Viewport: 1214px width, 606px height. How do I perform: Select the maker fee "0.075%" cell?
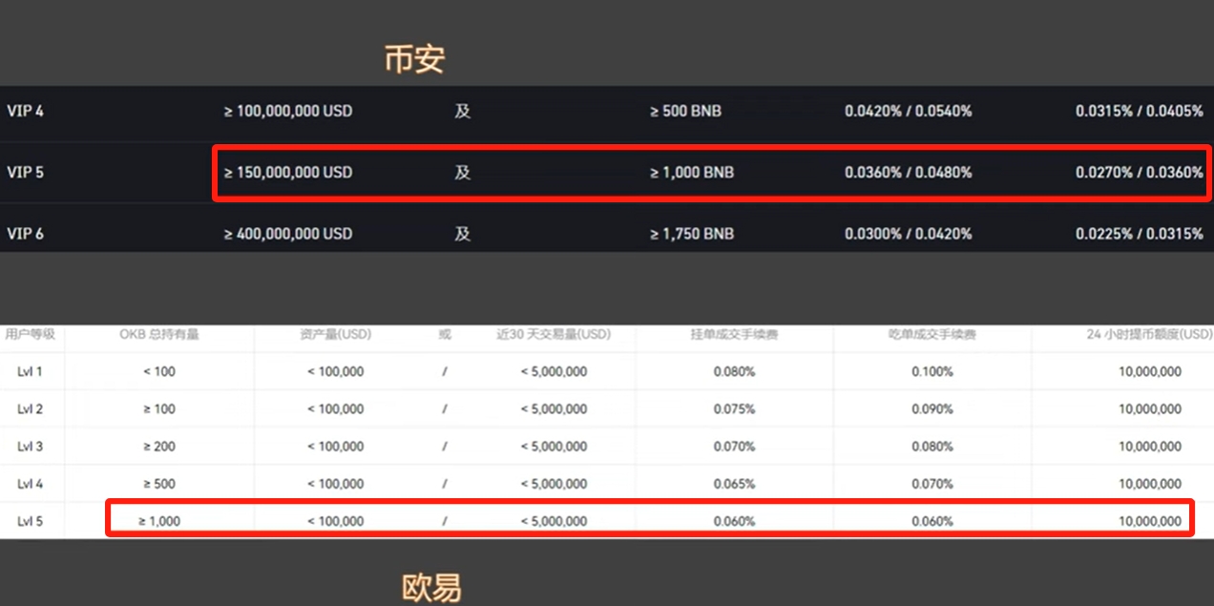[734, 408]
